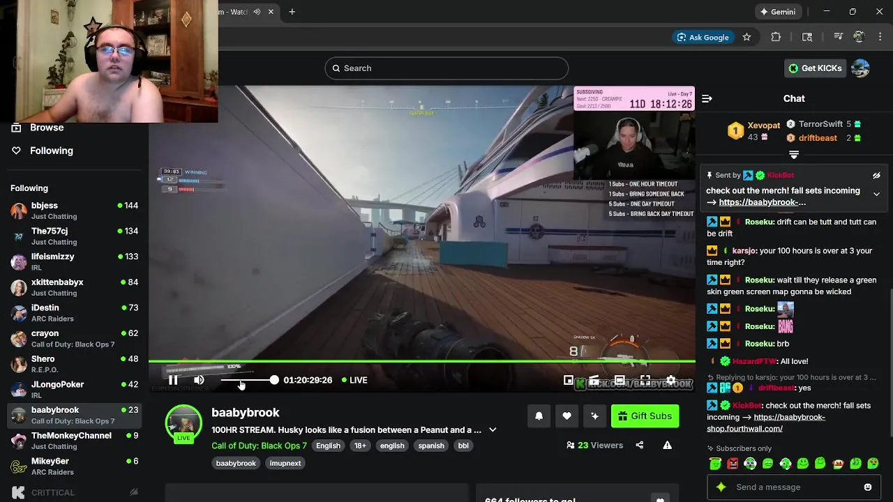Open baabybrook-shop.fourthwall.com chat link
Viewport: 893px width, 502px height.
pyautogui.click(x=766, y=423)
